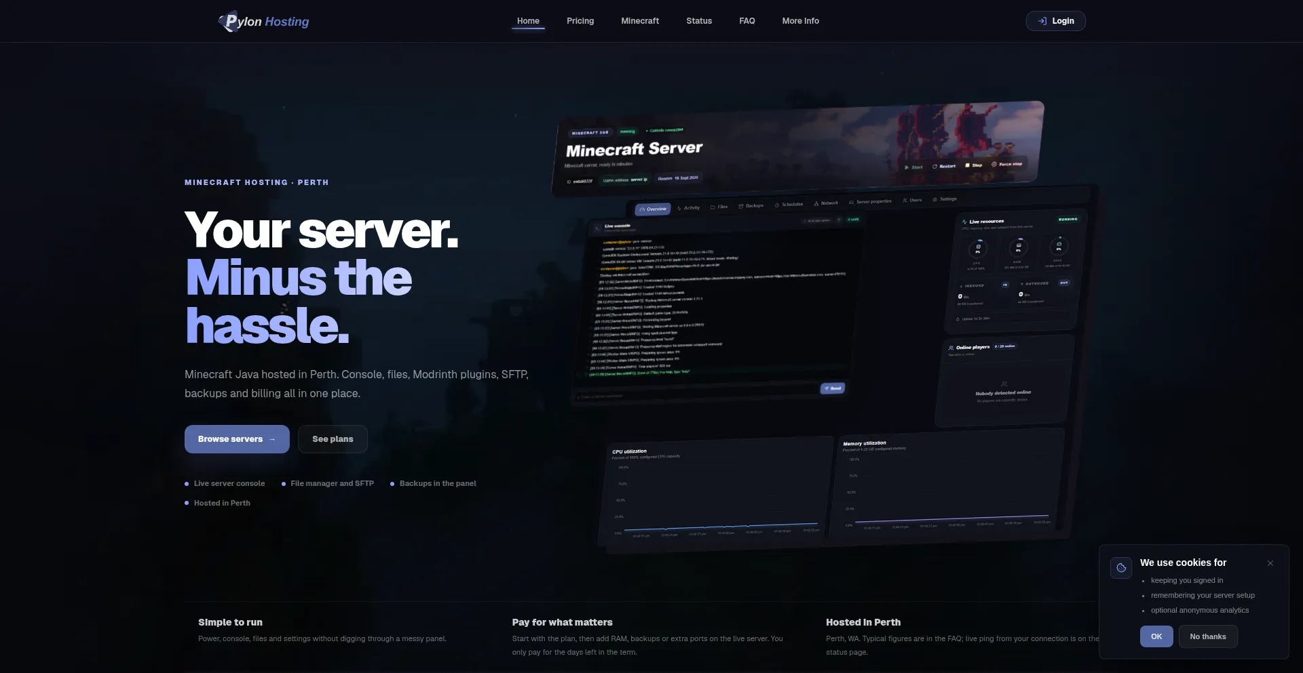This screenshot has width=1303, height=673.
Task: Click the IN badge beside Inbound
Action: [x=1005, y=285]
